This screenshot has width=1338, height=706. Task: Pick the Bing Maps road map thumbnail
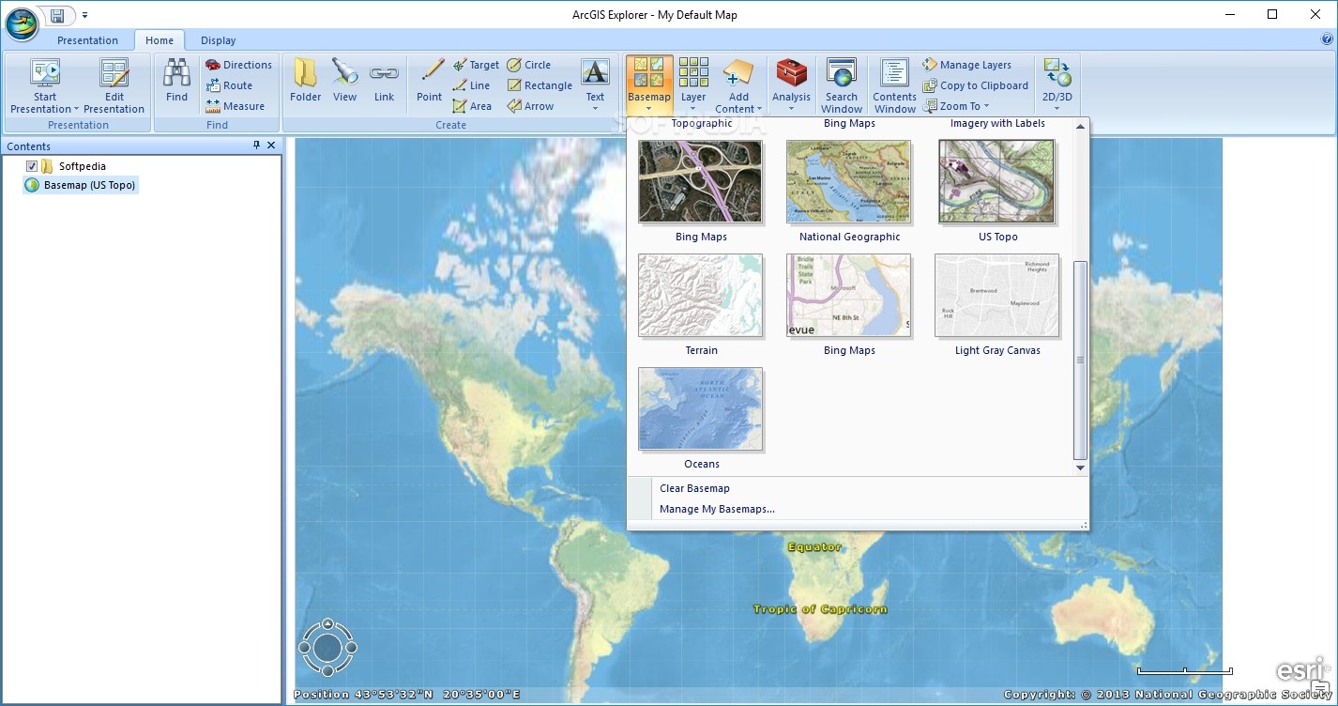(x=849, y=296)
